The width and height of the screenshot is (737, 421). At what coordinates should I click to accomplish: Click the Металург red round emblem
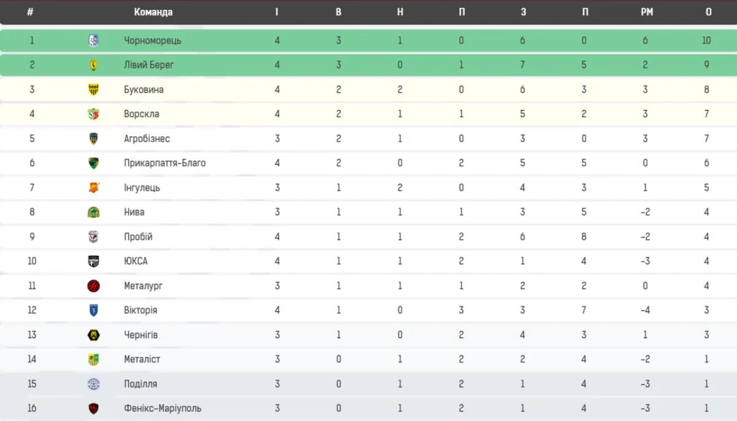[x=93, y=286]
